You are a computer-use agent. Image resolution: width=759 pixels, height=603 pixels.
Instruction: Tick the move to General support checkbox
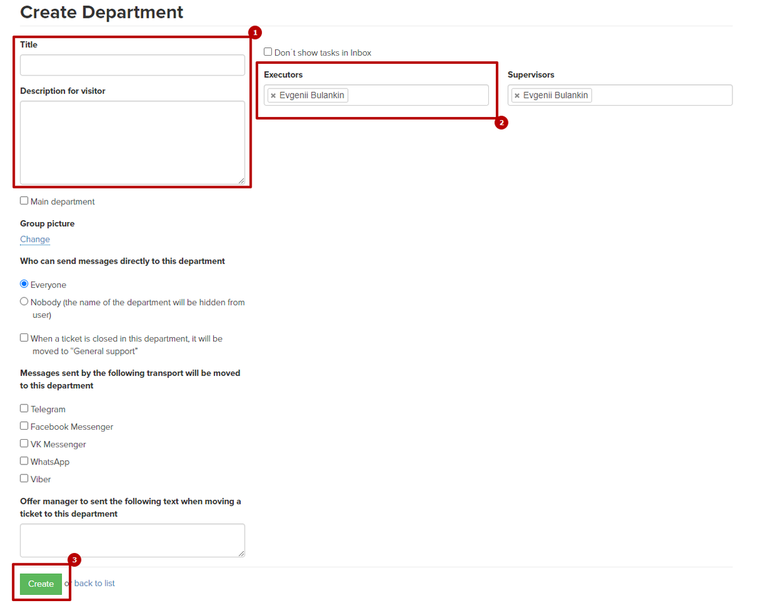(24, 338)
